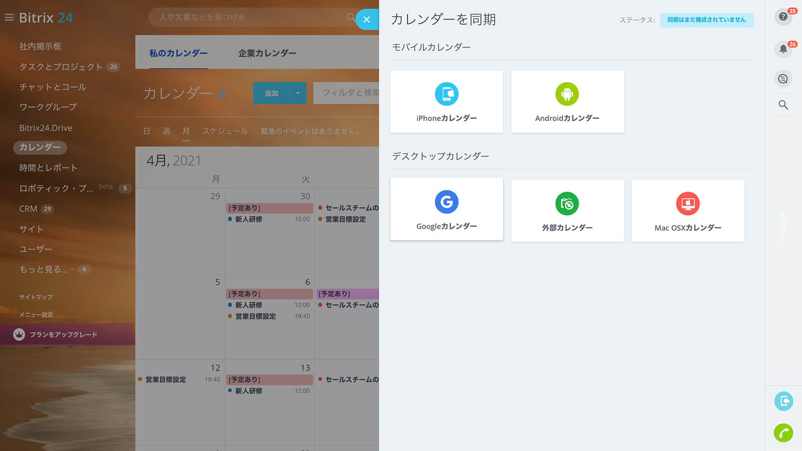Select the Android calendar sync icon

click(567, 94)
